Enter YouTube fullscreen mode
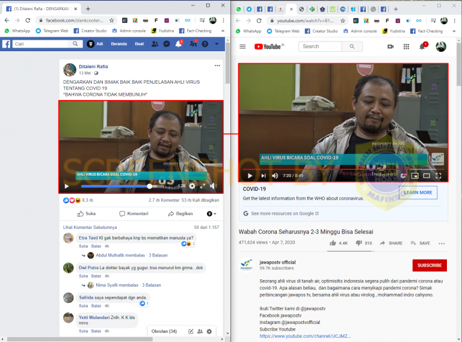The image size is (462, 342). pos(439,176)
